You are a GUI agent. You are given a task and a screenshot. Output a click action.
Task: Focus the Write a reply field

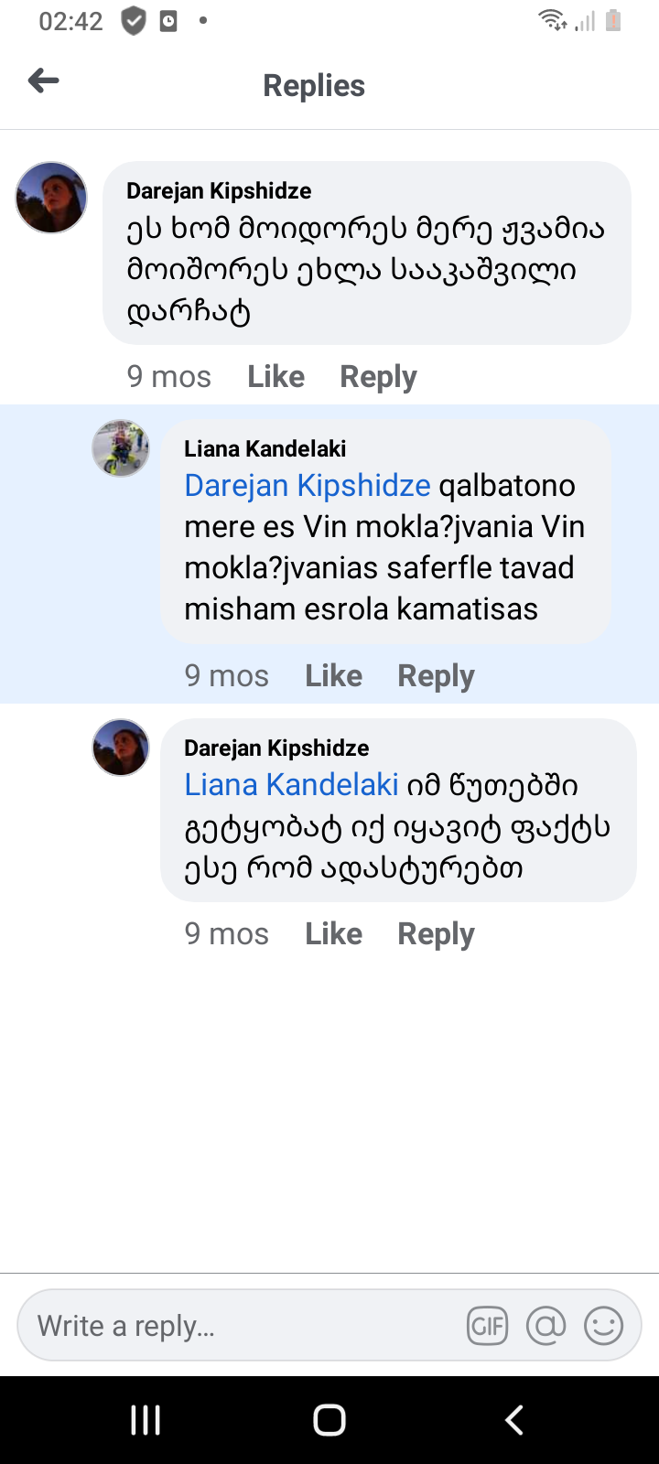click(x=238, y=1326)
